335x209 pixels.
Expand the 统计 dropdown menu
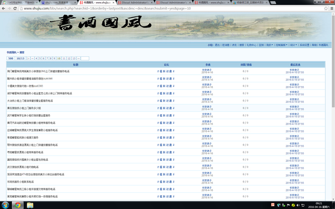[x=293, y=45]
